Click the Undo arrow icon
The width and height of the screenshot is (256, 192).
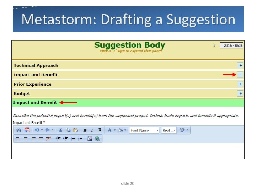[37, 130]
